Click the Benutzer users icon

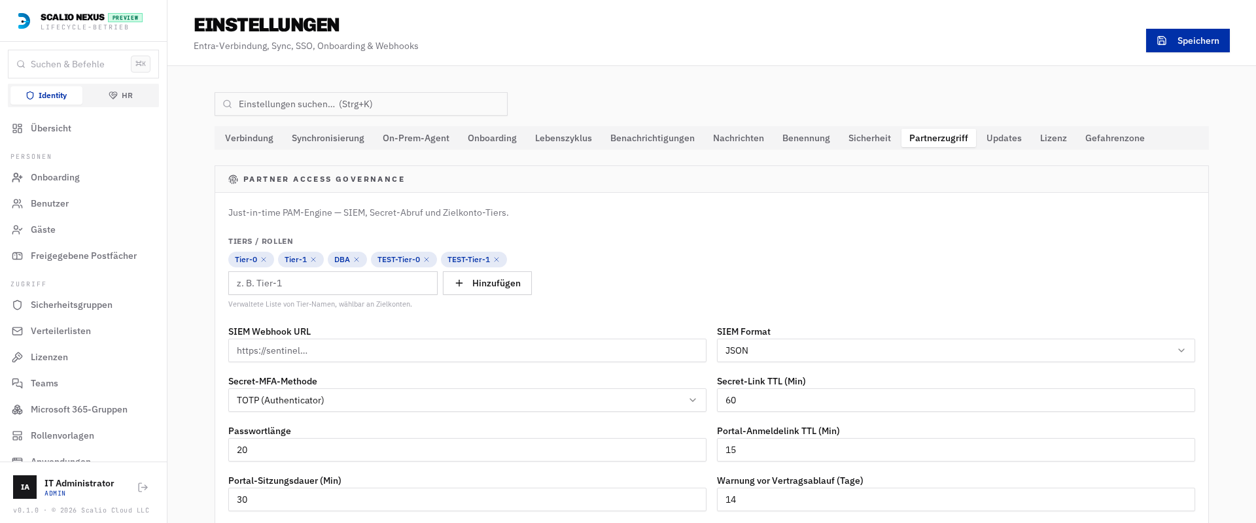point(18,203)
